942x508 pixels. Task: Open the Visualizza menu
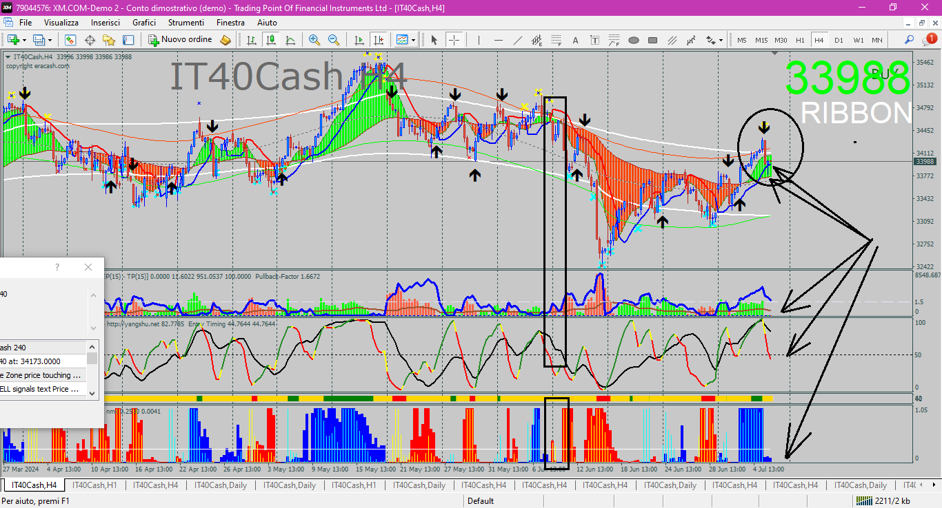point(61,23)
